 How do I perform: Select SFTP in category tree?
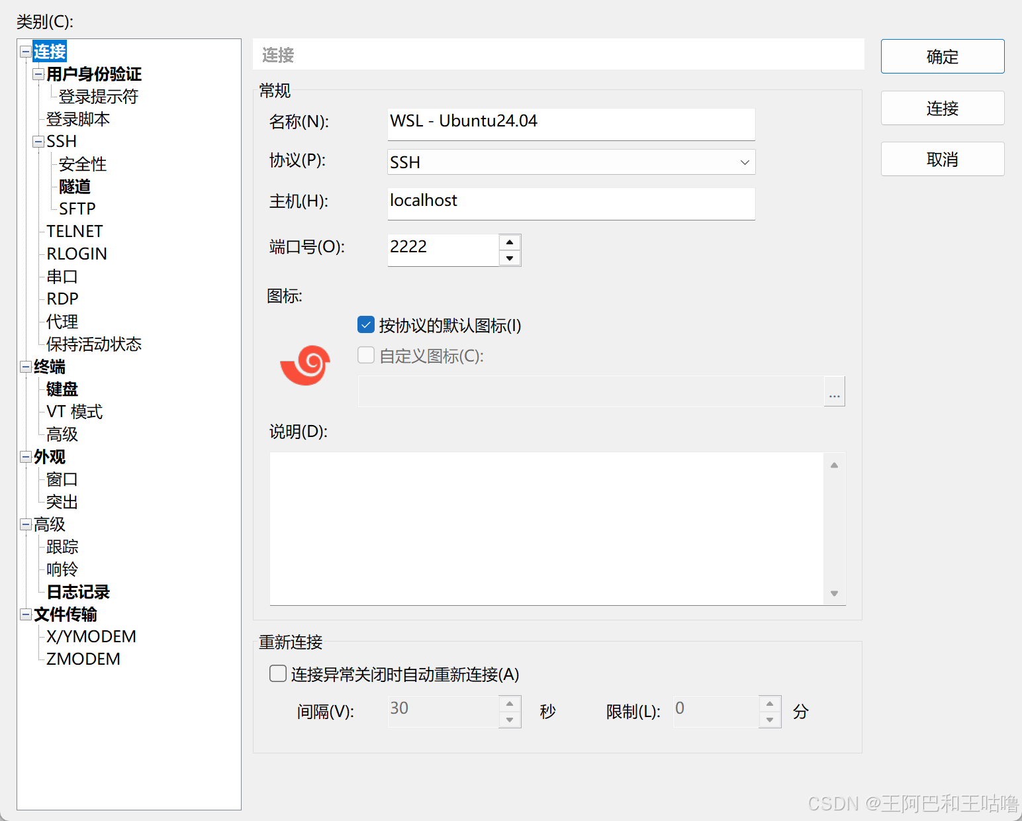tap(77, 209)
